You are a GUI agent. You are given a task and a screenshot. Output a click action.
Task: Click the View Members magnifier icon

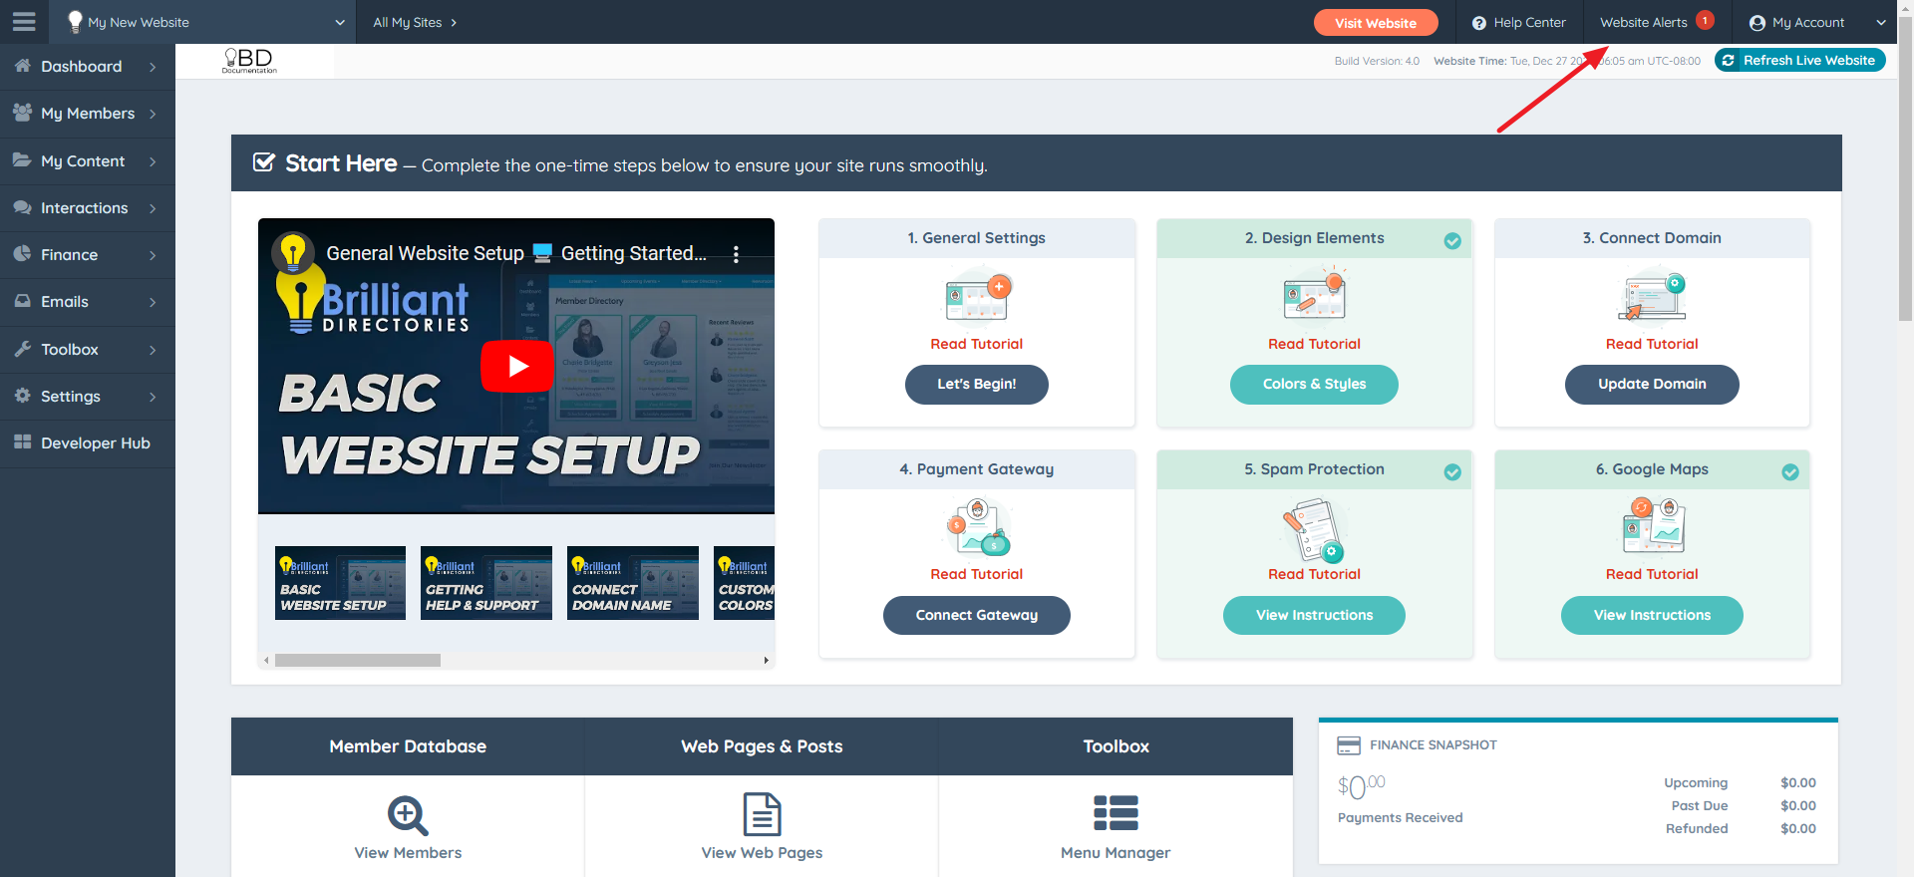pyautogui.click(x=408, y=815)
